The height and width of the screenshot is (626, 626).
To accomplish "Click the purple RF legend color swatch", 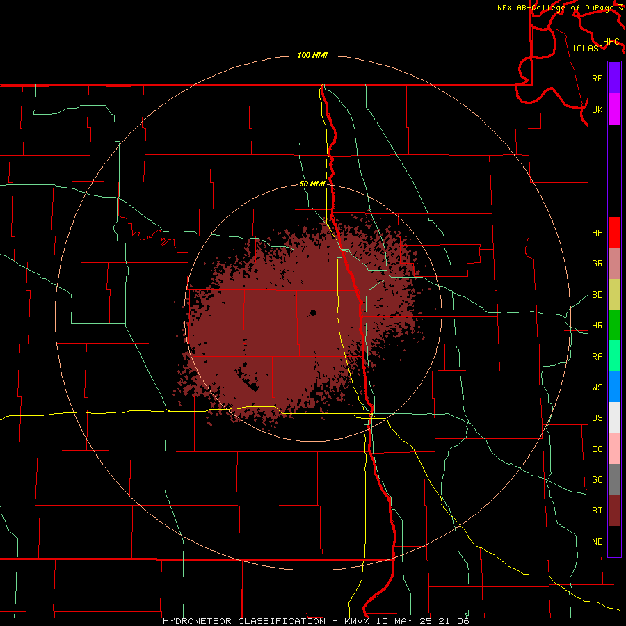I will click(x=614, y=78).
